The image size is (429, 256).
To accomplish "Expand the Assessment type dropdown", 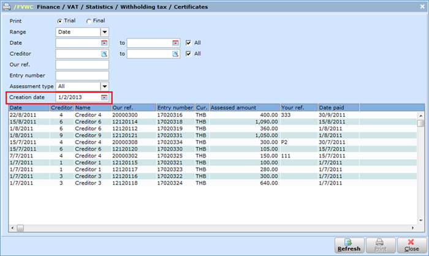I will tap(105, 86).
